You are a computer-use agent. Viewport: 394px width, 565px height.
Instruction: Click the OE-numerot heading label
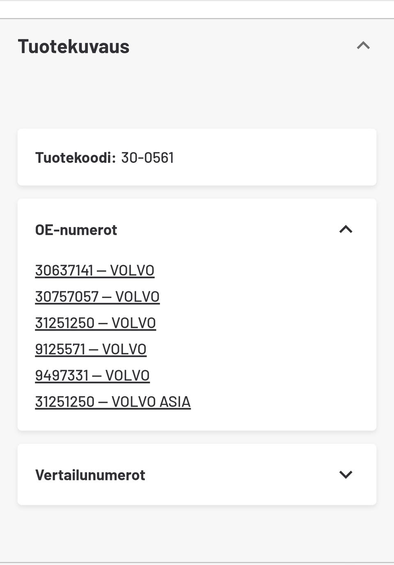tap(76, 230)
